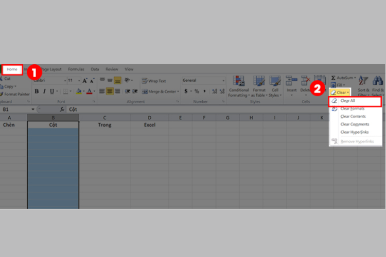Click the Clear dropdown button
386x257 pixels.
tap(340, 93)
